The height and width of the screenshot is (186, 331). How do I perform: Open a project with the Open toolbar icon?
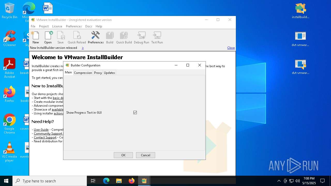[x=48, y=37]
